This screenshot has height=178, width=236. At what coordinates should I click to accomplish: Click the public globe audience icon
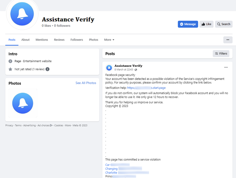136,70
